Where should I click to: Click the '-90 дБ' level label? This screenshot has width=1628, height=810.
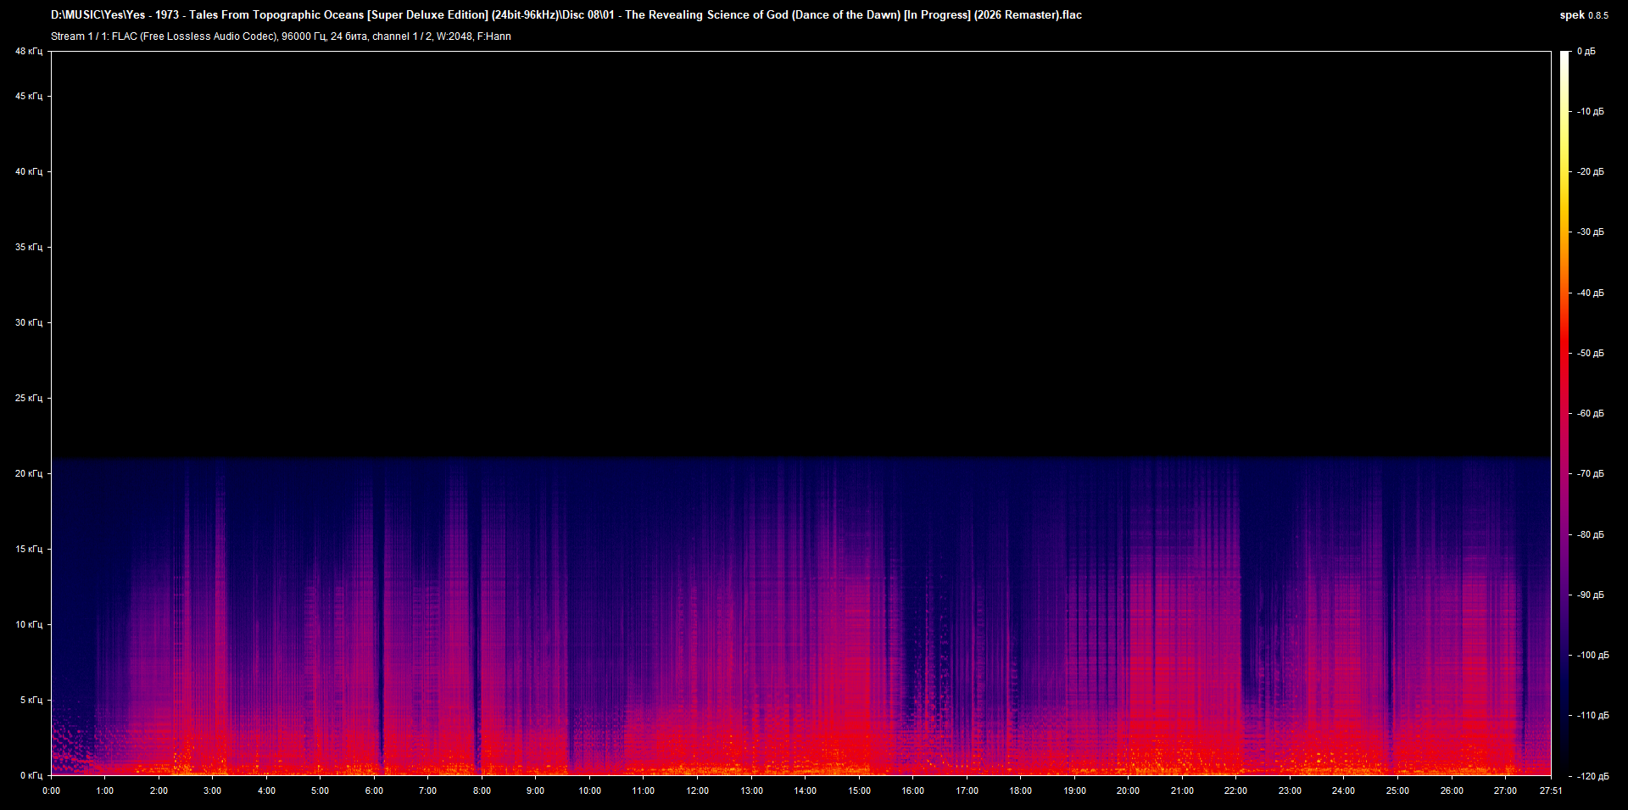pos(1591,595)
